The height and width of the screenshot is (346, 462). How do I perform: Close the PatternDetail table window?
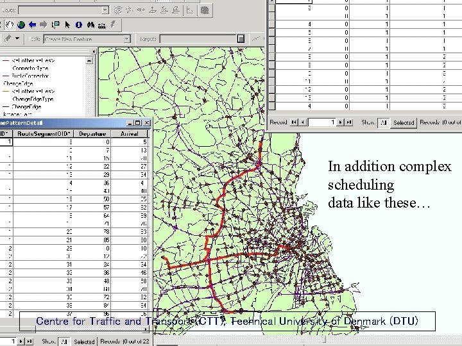pos(146,123)
